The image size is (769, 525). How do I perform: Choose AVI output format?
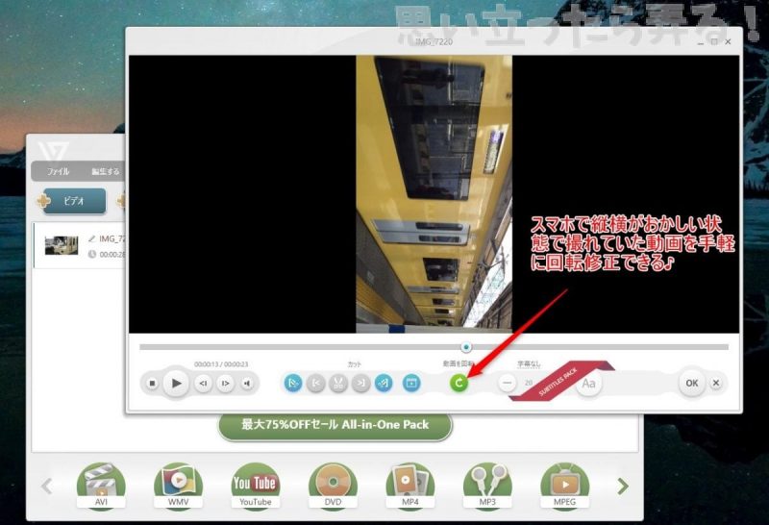pyautogui.click(x=101, y=486)
